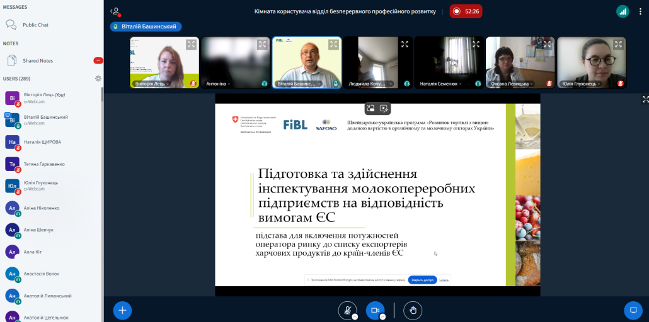Fullscreen Оксана Левицька's webcam
649x322 pixels.
548,44
